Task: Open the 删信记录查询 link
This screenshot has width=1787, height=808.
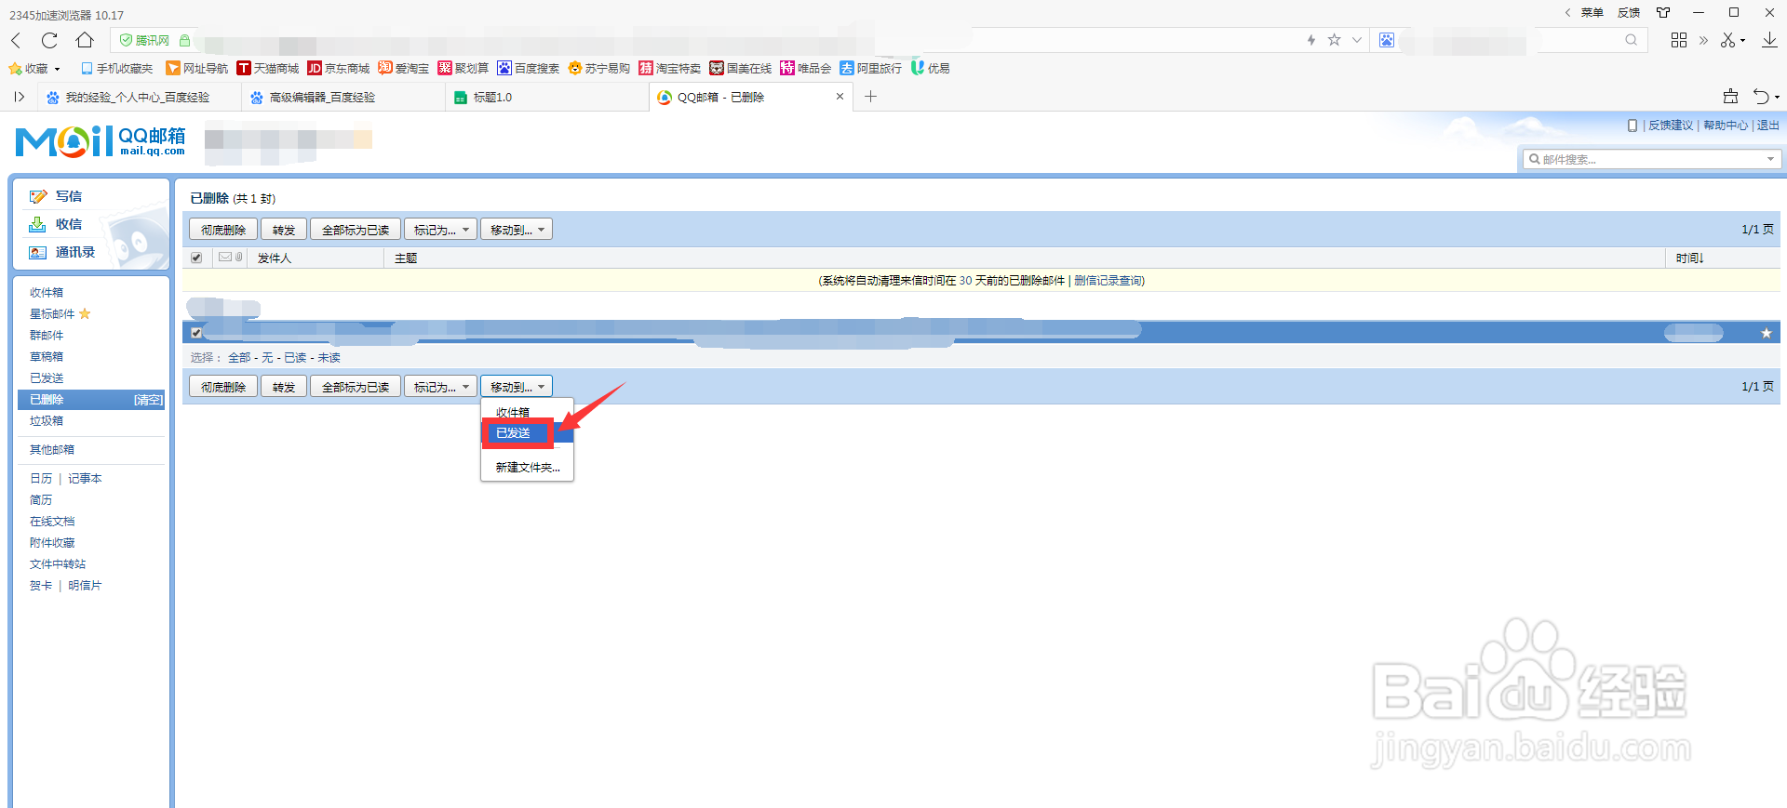Action: 1108,281
